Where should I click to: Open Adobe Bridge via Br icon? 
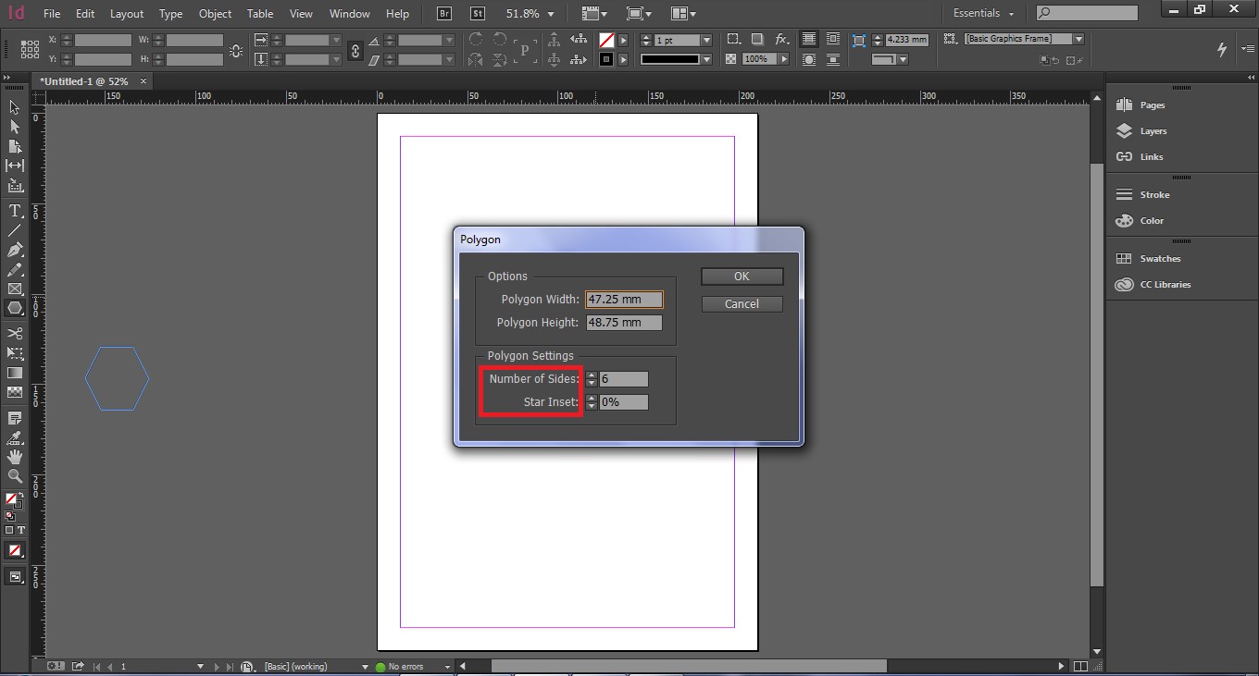coord(445,14)
